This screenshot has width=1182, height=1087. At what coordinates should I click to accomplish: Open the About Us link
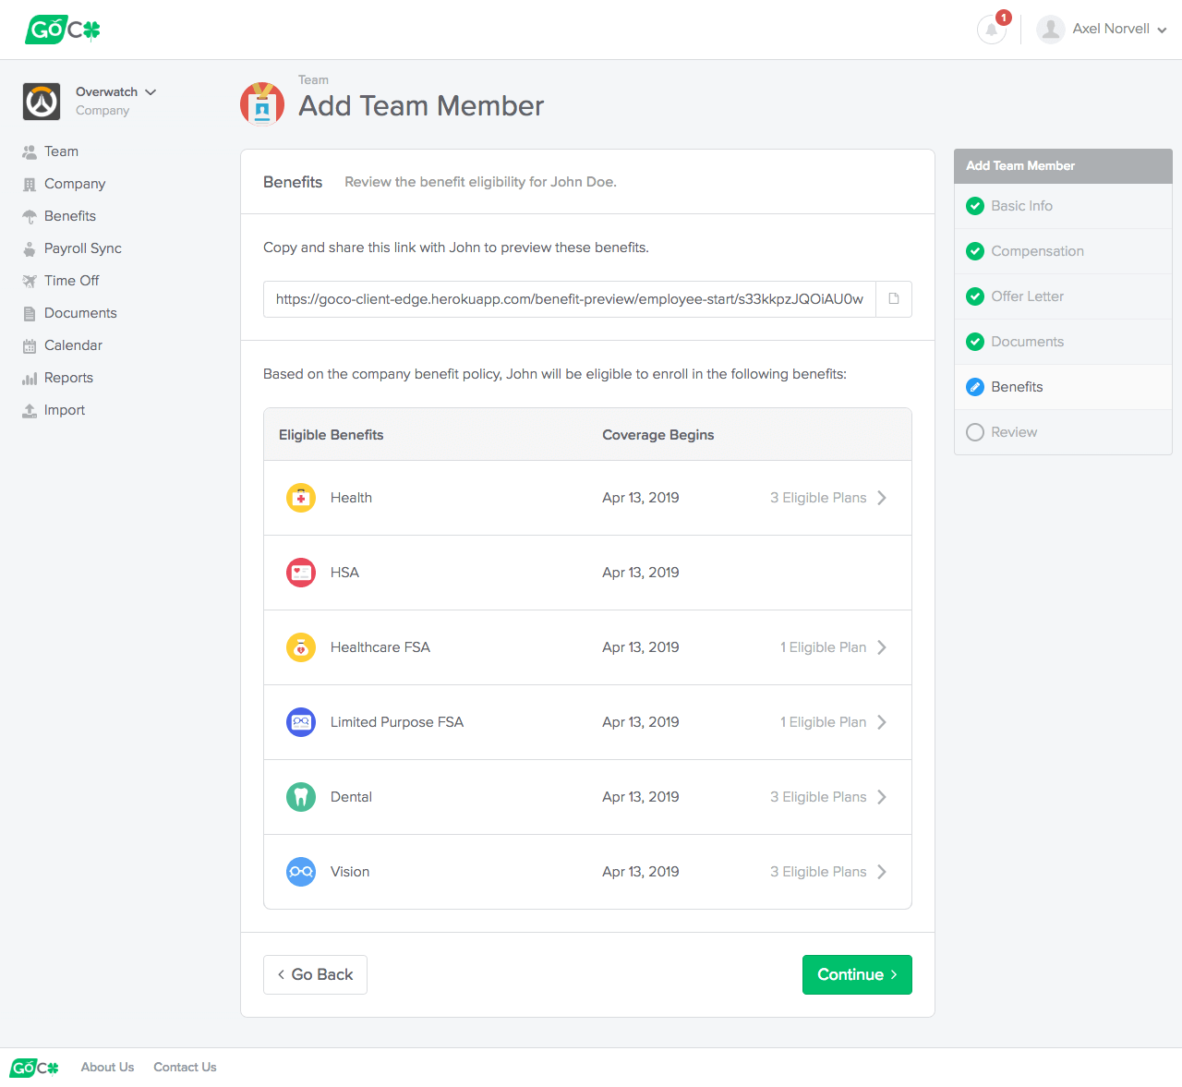point(107,1067)
